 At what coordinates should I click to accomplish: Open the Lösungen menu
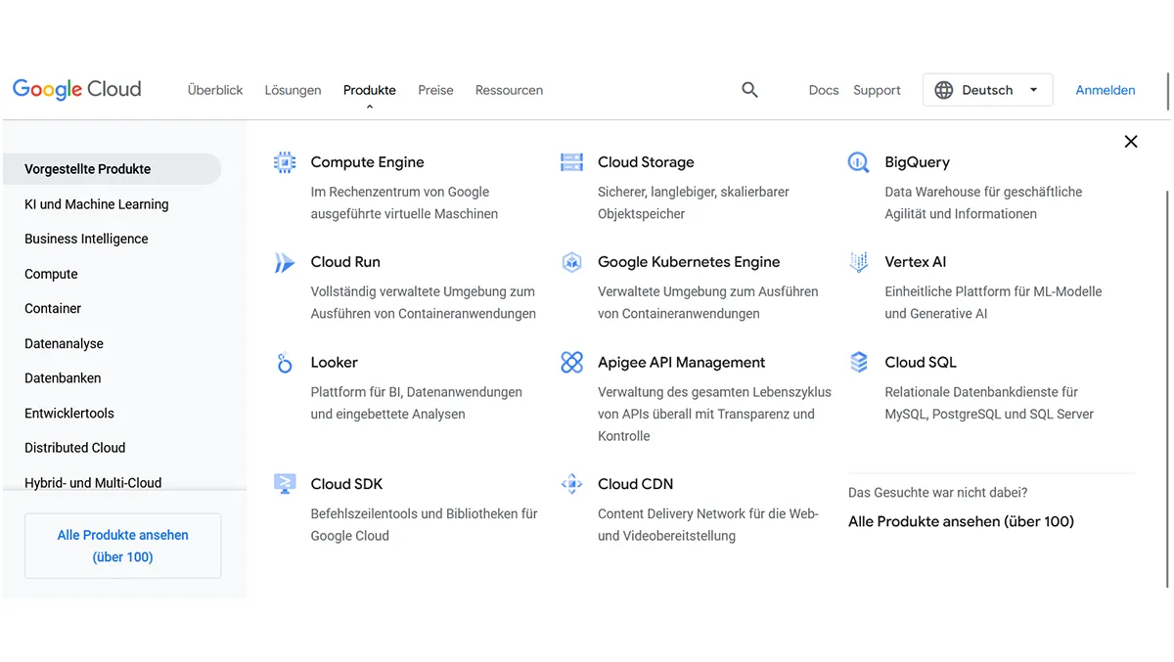point(293,90)
